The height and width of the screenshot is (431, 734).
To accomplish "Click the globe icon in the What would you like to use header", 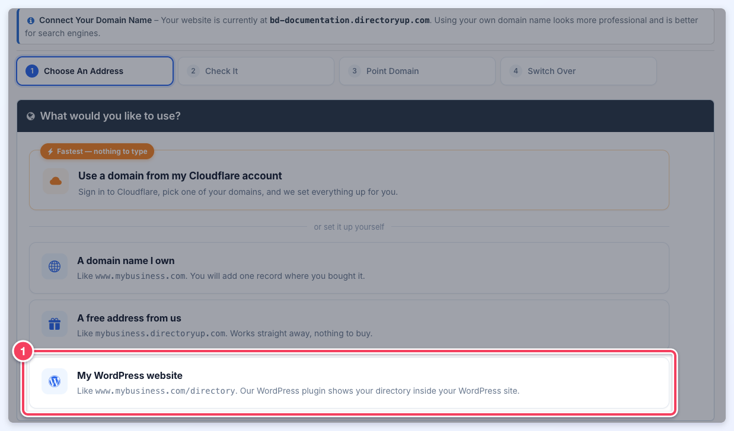I will pyautogui.click(x=31, y=116).
